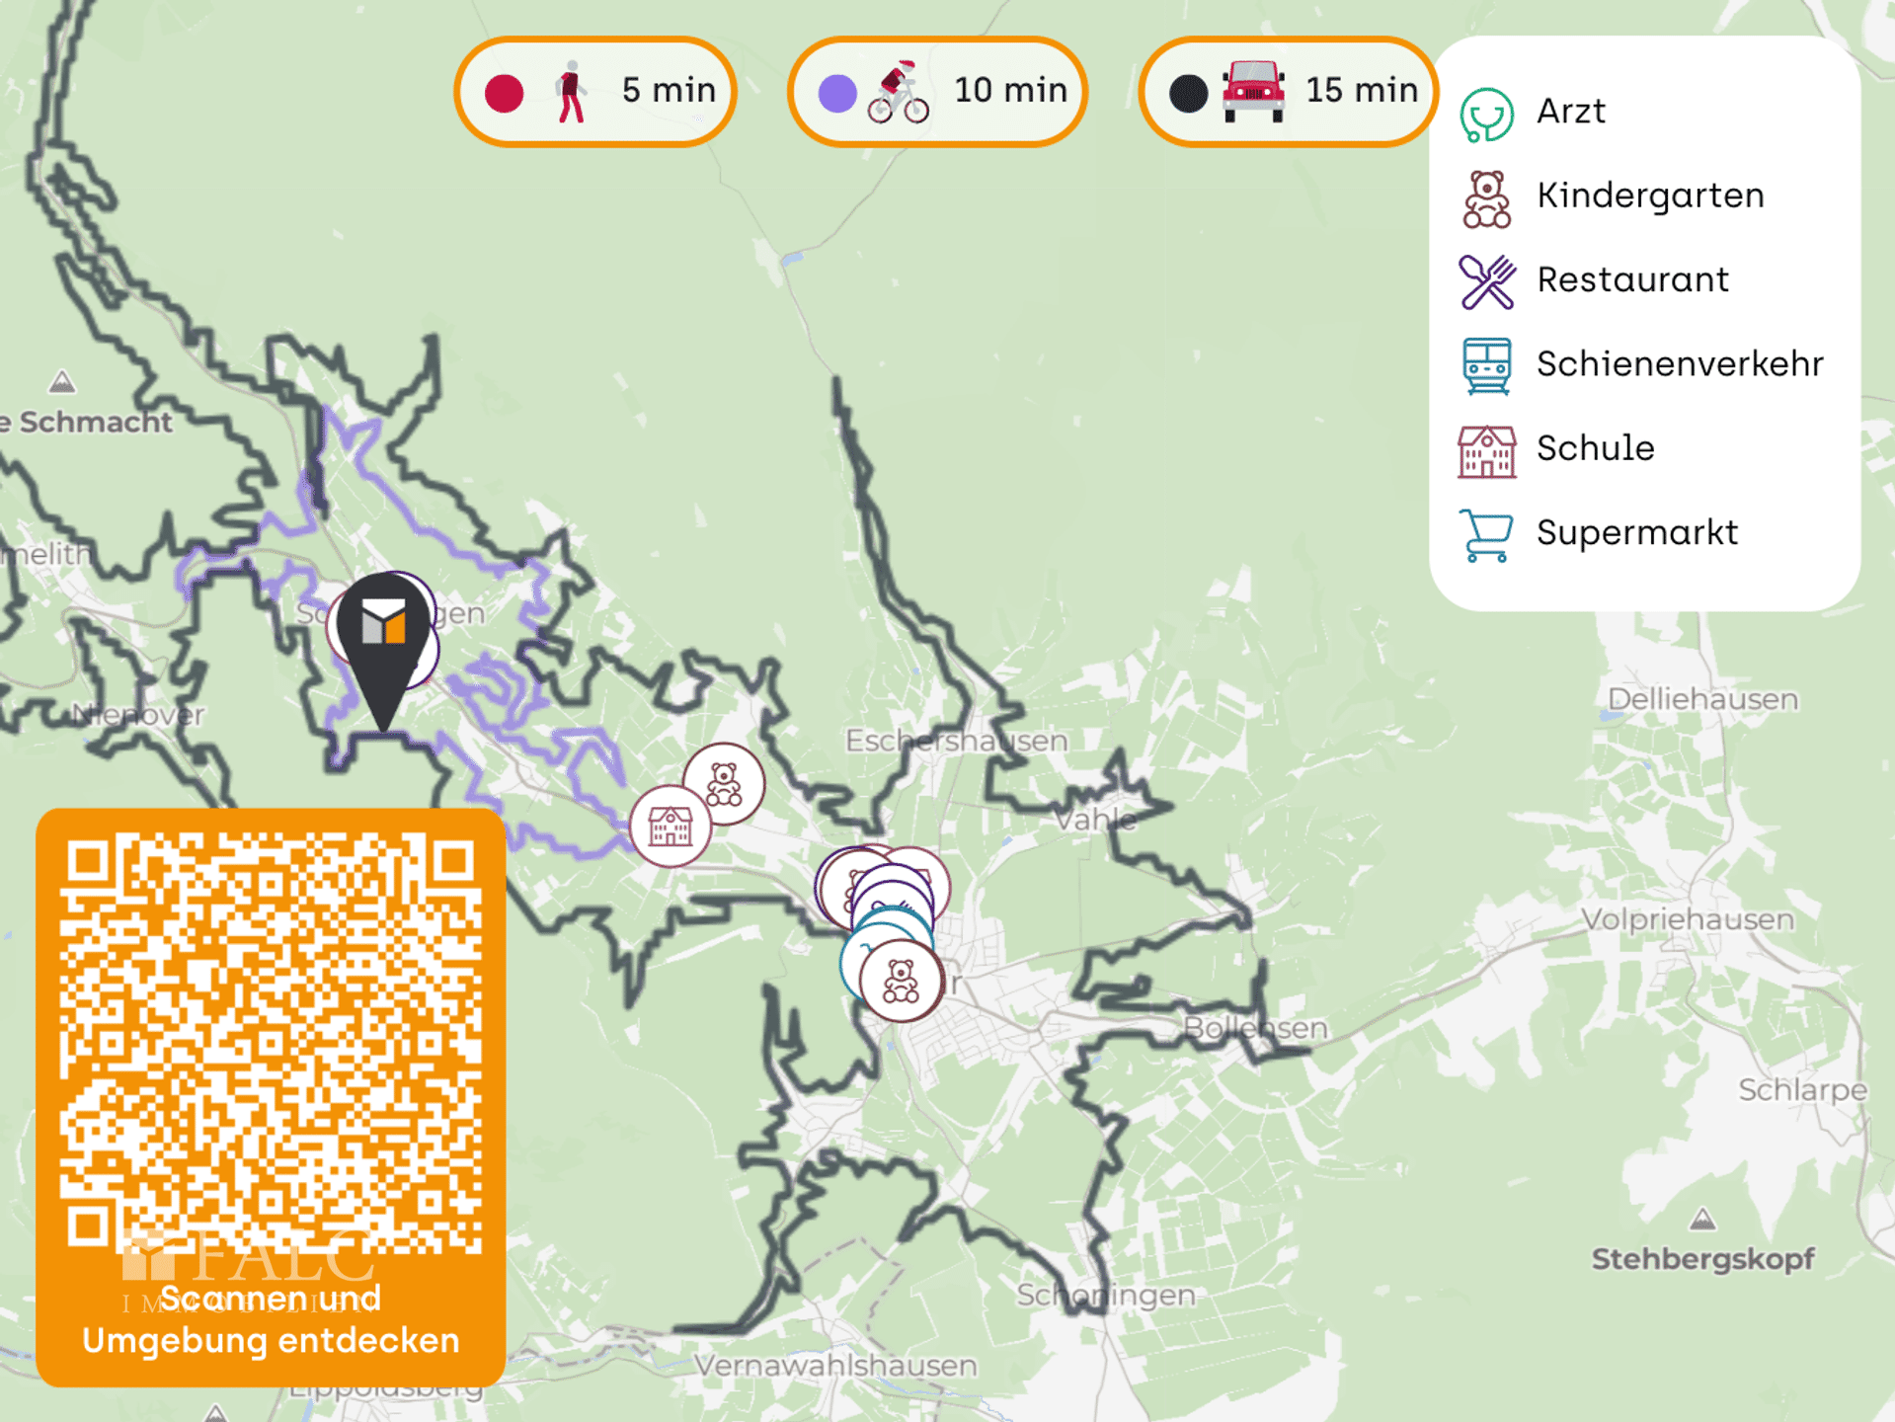Image resolution: width=1895 pixels, height=1422 pixels.
Task: Click the Schoningen map label
Action: click(1106, 1295)
